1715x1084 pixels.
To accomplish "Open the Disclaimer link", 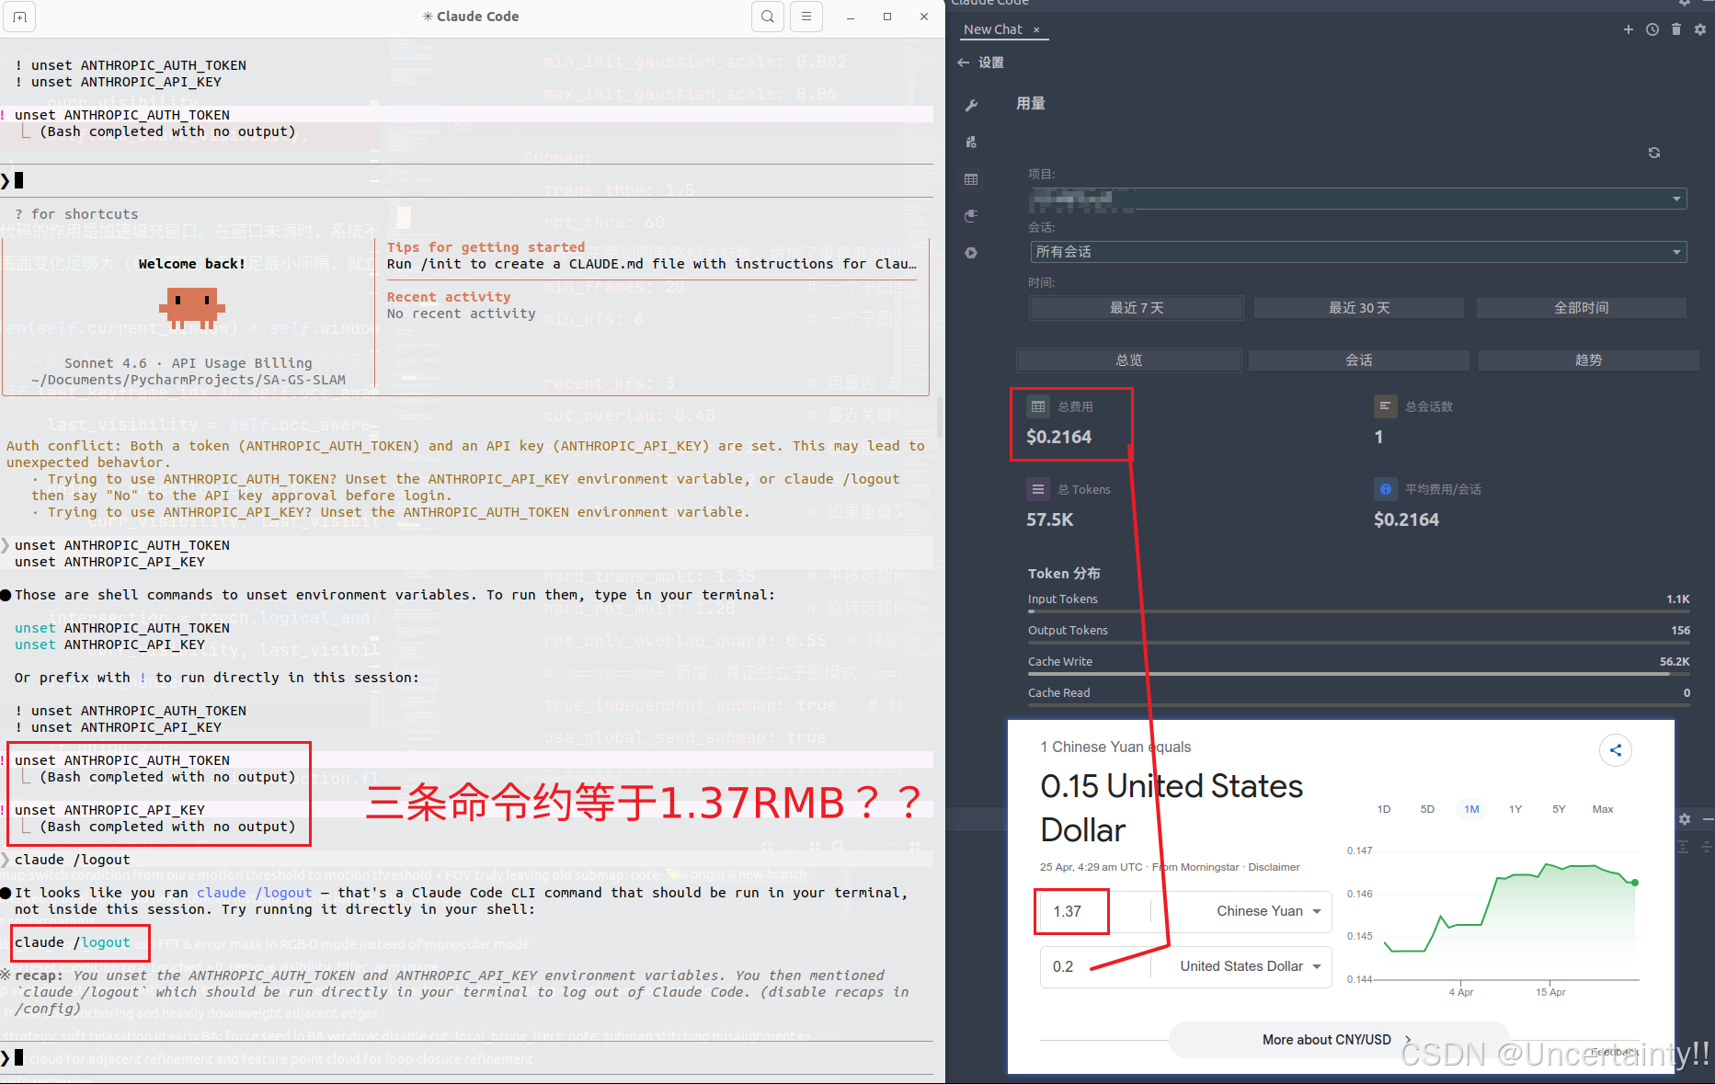I will pos(1274,867).
